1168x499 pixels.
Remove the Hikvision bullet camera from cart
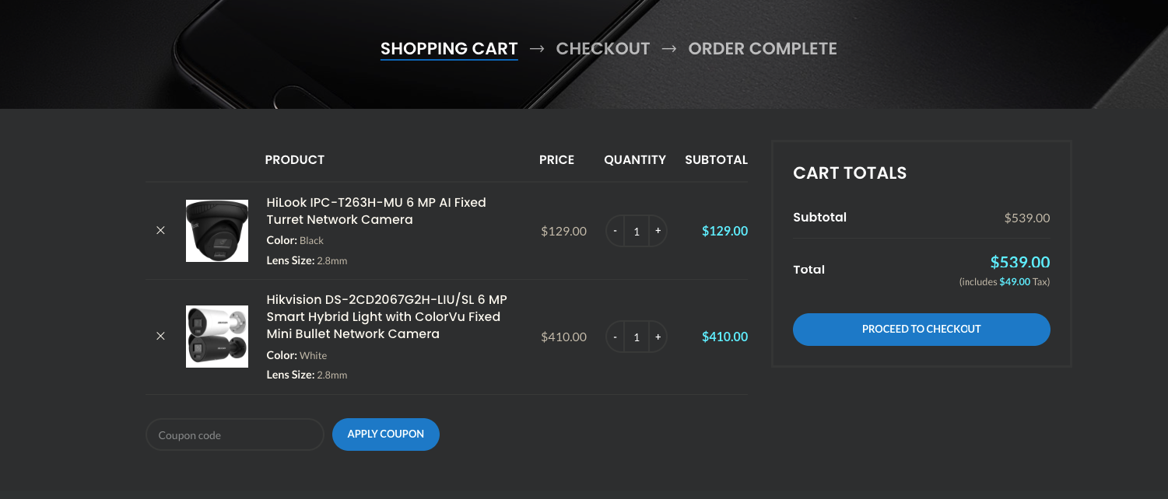click(160, 337)
